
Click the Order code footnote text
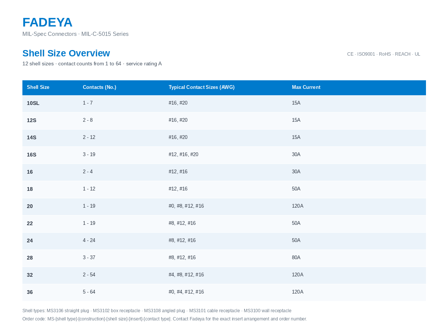point(165,319)
